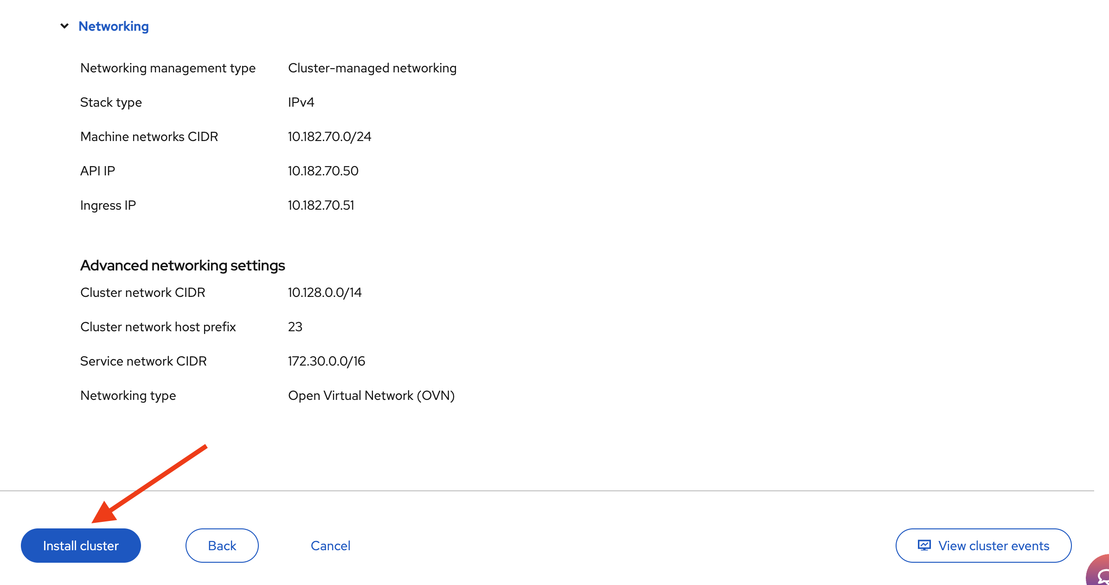Select the Machine networks CIDR value 10.182.70.0/24

coord(329,136)
